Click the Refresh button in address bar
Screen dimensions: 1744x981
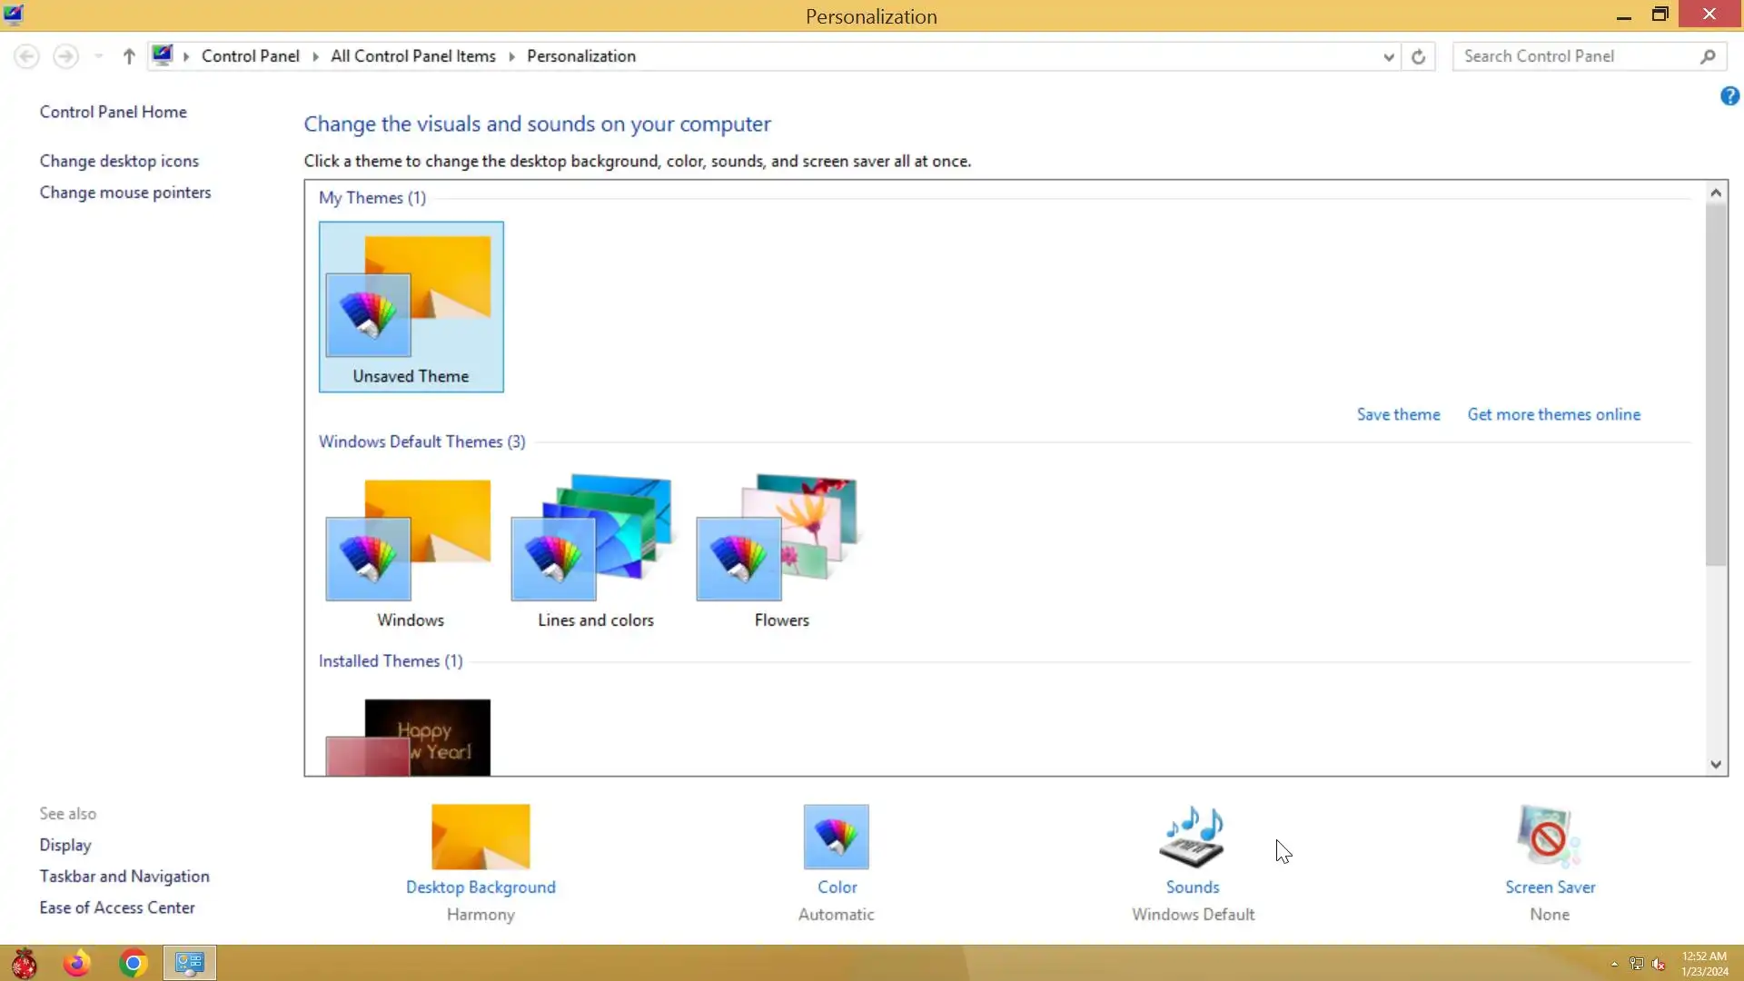pos(1418,56)
